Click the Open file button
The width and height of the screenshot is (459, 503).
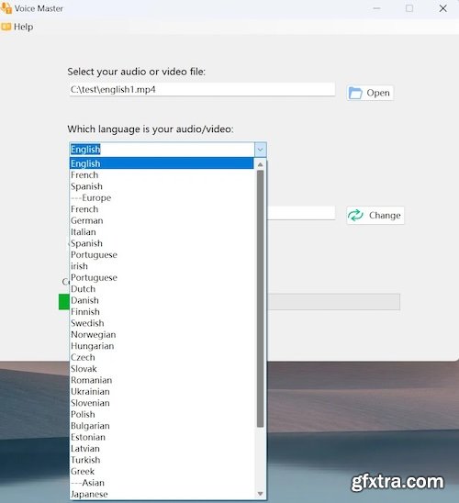pyautogui.click(x=370, y=93)
